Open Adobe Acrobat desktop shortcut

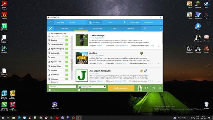point(4,5)
